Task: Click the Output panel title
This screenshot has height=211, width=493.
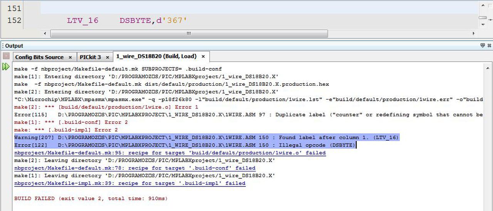Action: click(x=14, y=46)
